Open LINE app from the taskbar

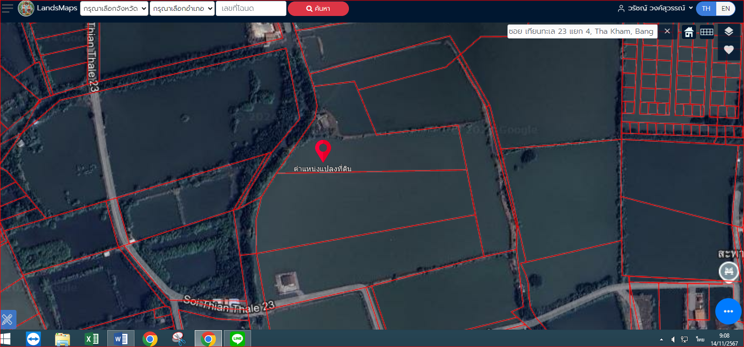(237, 339)
